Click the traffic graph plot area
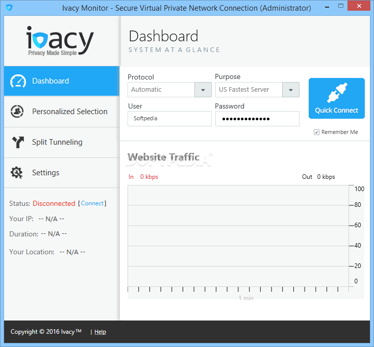 coord(238,236)
